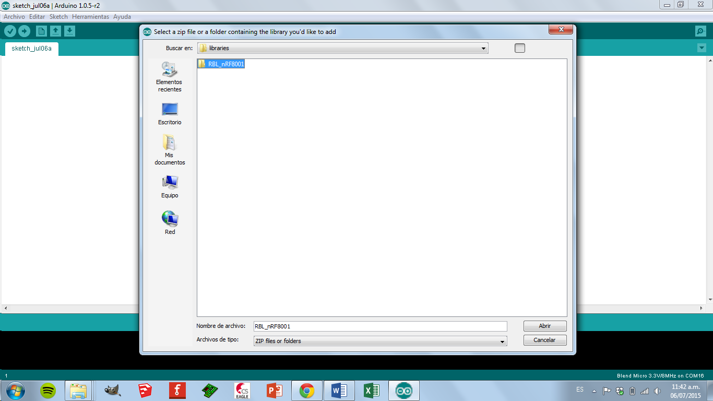Select the RBL_nRF8001 folder
713x401 pixels.
click(x=221, y=64)
